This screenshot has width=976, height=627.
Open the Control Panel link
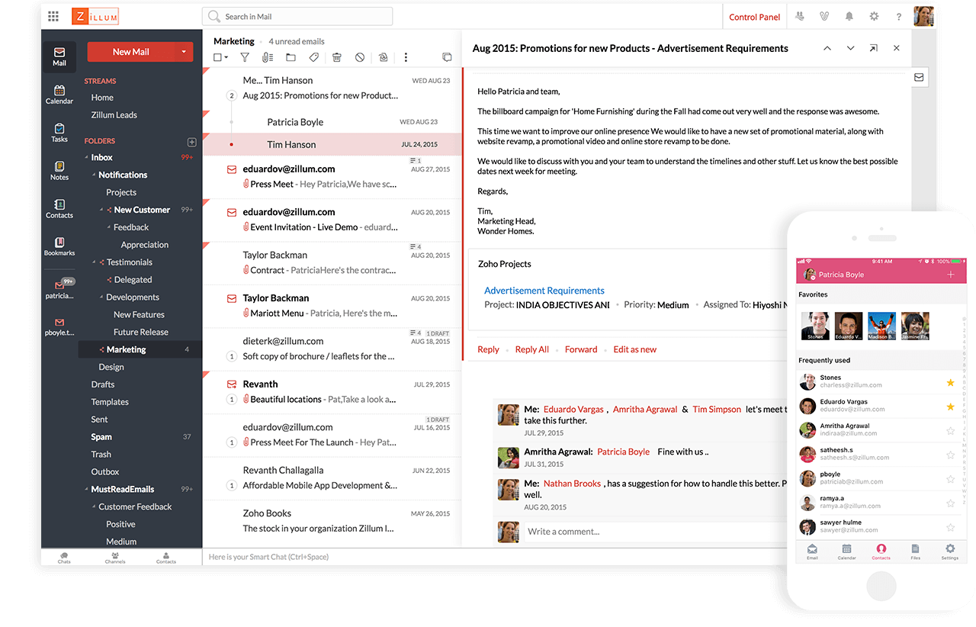754,17
